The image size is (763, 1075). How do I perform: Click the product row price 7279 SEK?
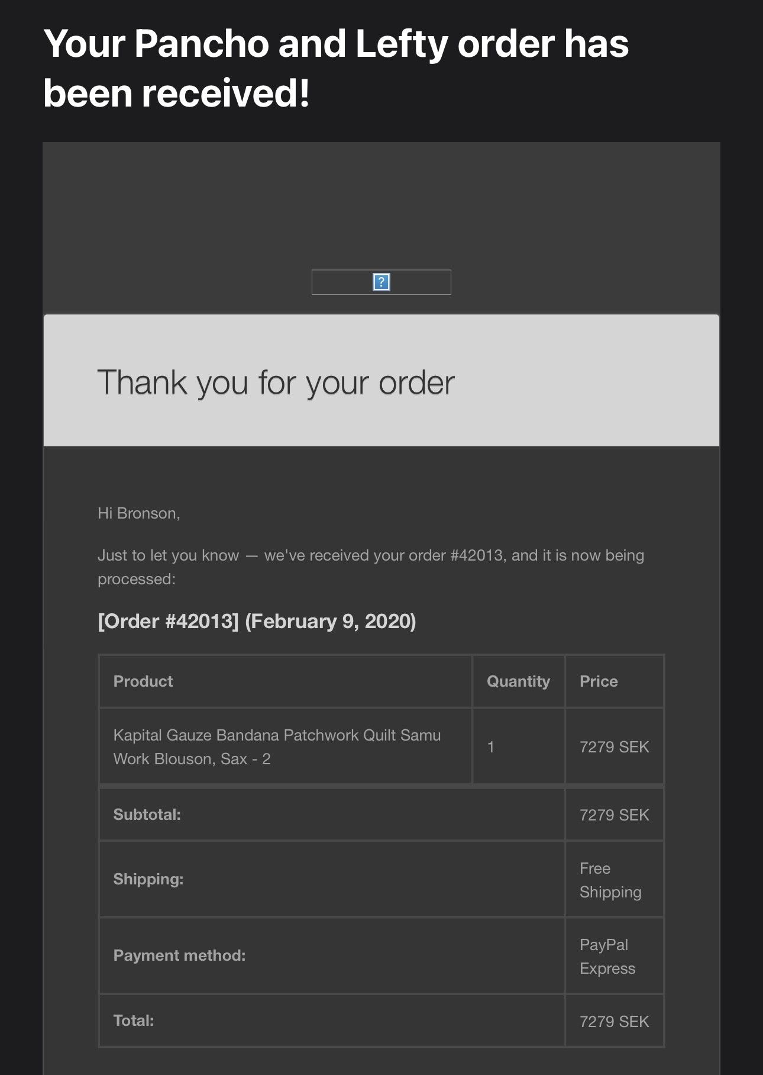point(614,747)
